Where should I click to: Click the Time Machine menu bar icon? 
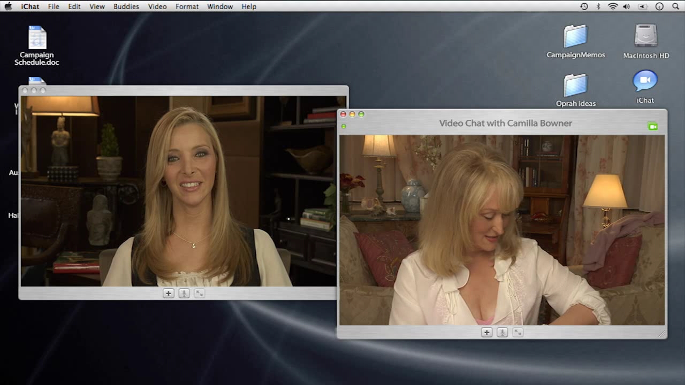tap(584, 6)
